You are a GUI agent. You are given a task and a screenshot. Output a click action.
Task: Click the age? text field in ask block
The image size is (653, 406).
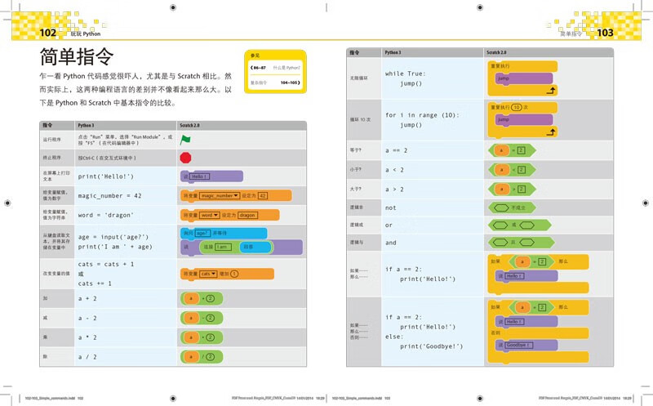(202, 233)
